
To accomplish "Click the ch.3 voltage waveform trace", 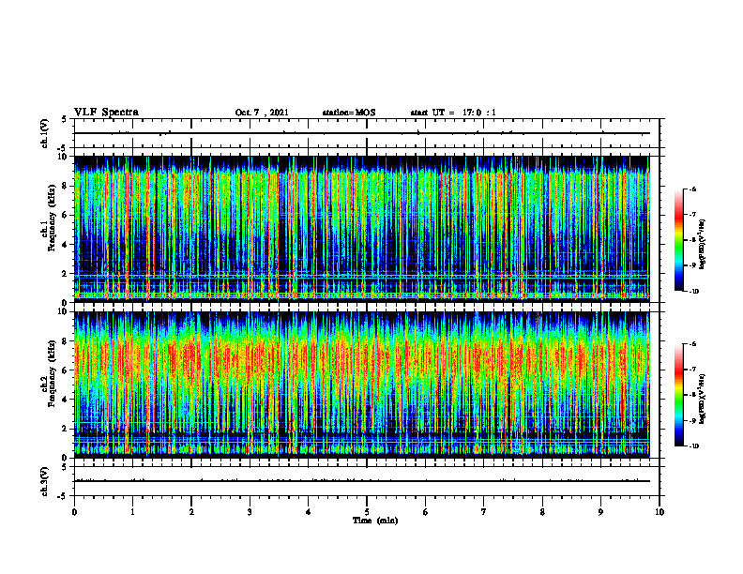I will pos(362,481).
